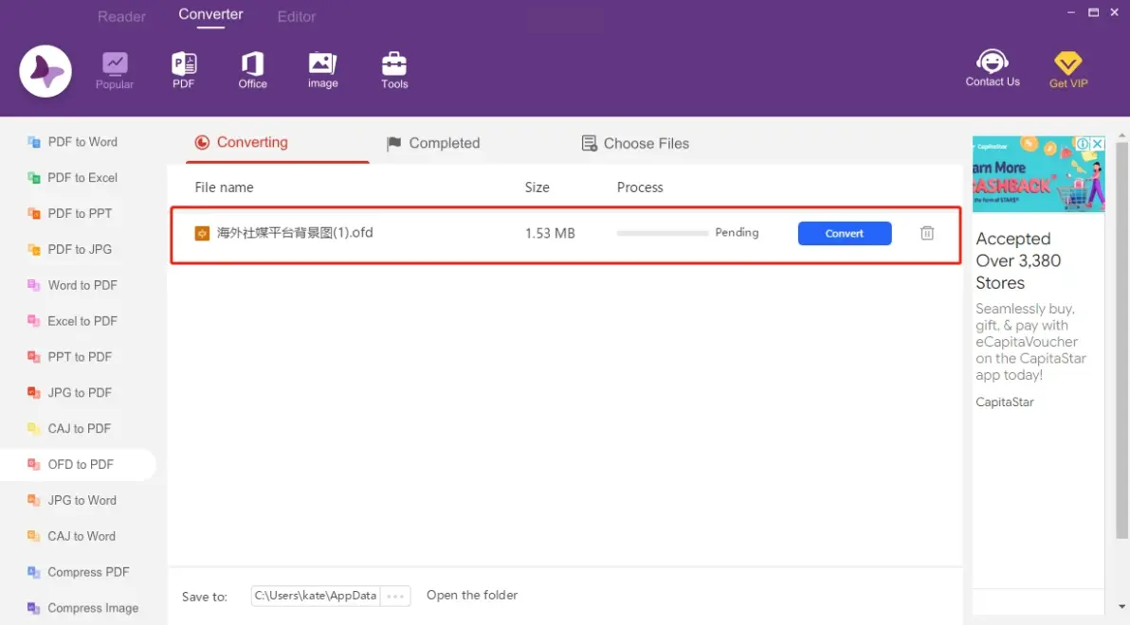Click the Pending progress bar
This screenshot has height=625, width=1130.
pos(662,233)
